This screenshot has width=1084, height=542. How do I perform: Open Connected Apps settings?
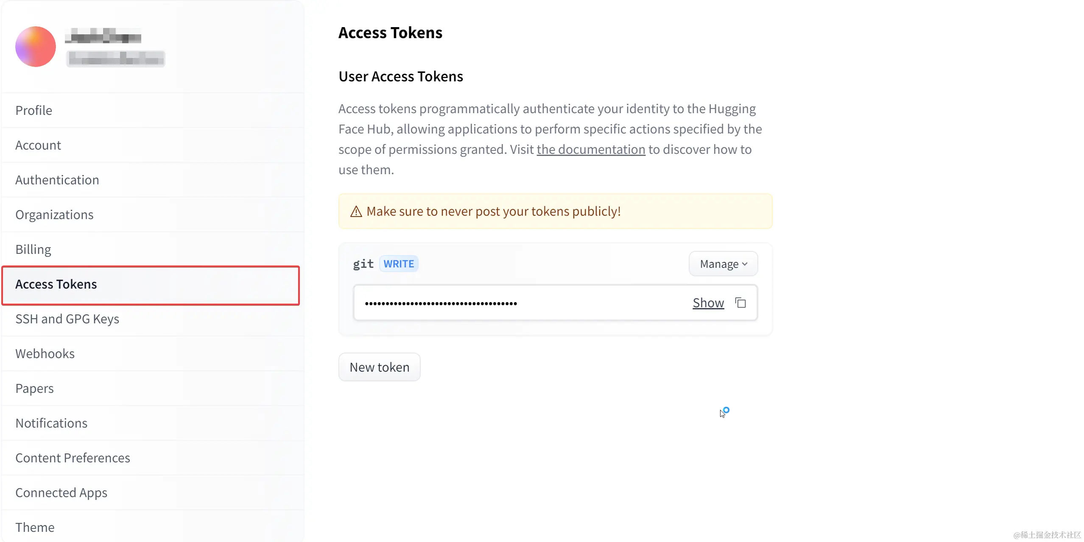pos(61,492)
